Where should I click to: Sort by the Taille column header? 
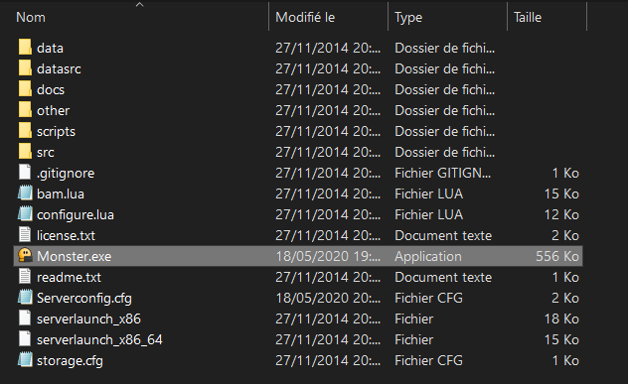coord(528,17)
